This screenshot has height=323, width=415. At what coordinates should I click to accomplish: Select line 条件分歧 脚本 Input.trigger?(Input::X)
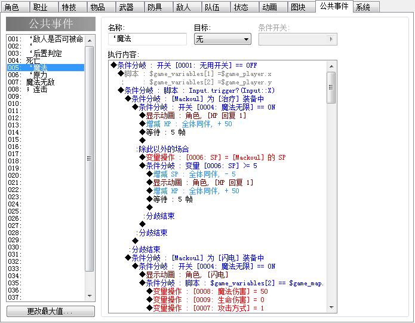196,90
